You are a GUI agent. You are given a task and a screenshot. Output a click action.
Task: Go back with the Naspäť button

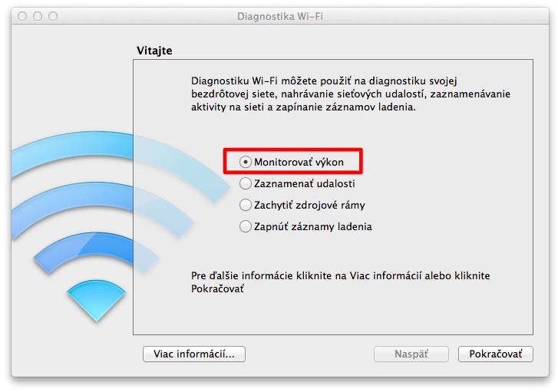(411, 354)
